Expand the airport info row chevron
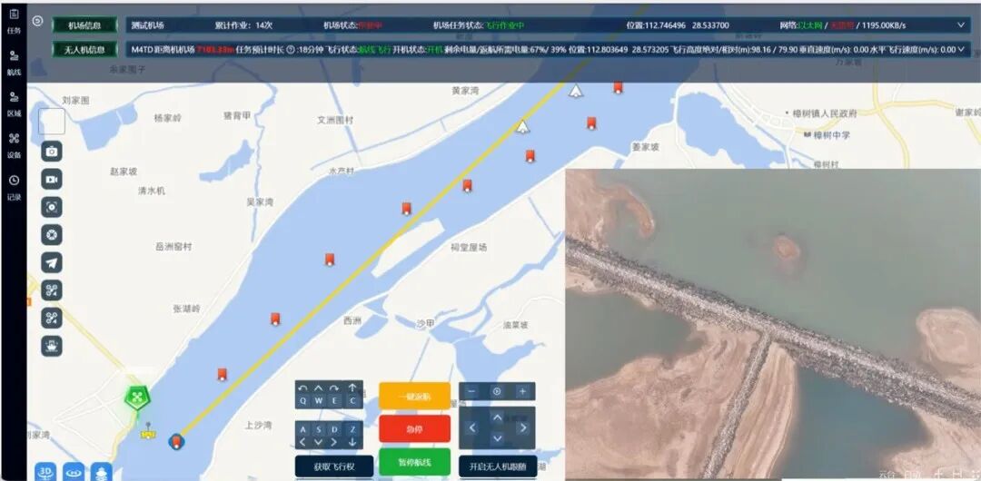The width and height of the screenshot is (981, 481). coord(961,25)
